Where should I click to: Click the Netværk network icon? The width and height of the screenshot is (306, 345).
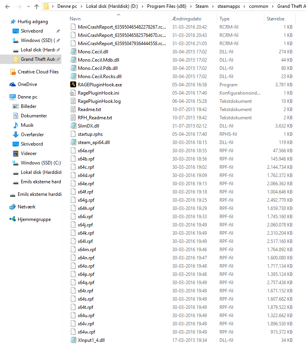pos(13,207)
